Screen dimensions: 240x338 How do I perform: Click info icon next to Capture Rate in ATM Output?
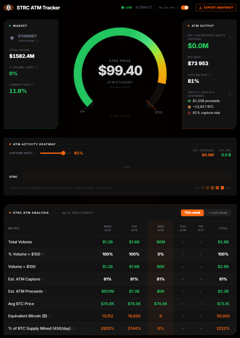tap(210, 75)
